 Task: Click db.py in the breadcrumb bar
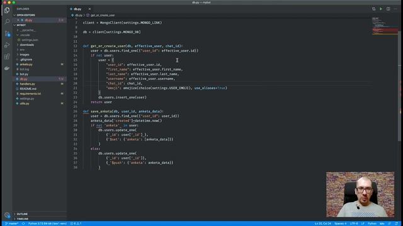pyautogui.click(x=78, y=15)
